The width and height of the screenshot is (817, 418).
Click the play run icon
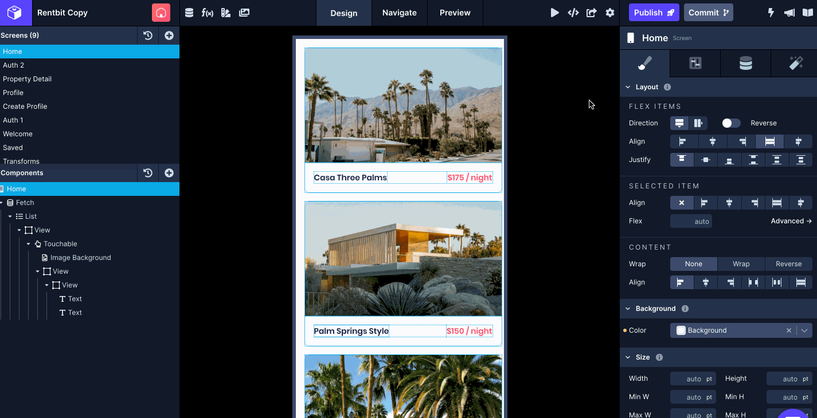(x=554, y=13)
